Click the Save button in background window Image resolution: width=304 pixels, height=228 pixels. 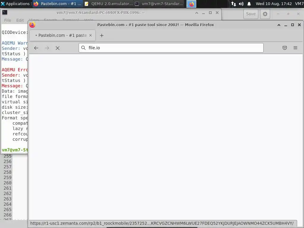251,14
